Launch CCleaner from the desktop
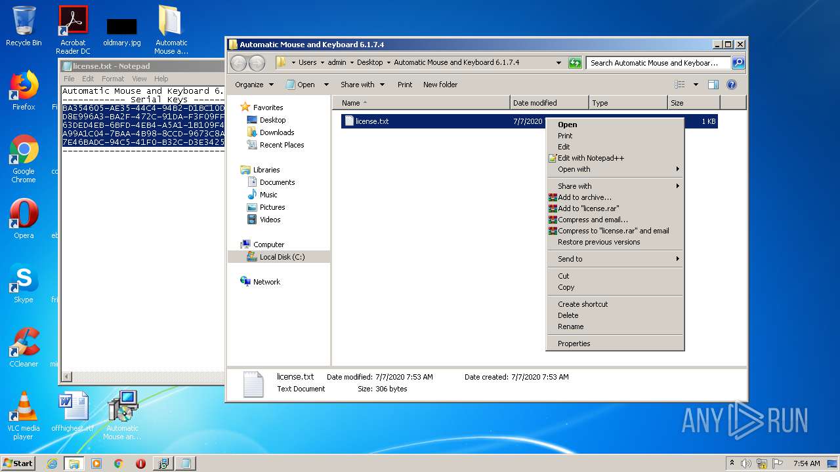This screenshot has height=472, width=840. (x=24, y=347)
